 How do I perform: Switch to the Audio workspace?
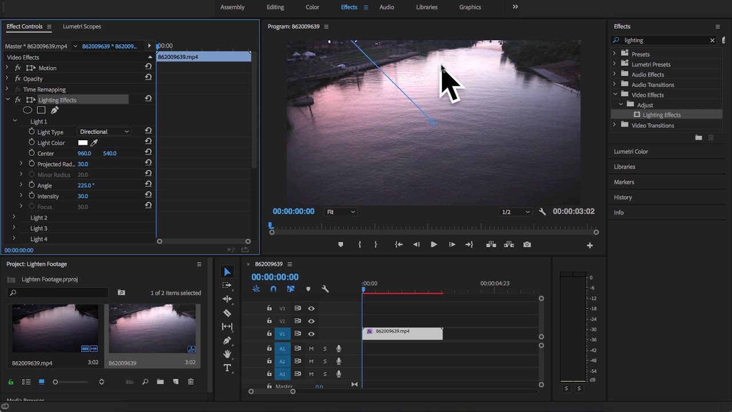[x=387, y=7]
